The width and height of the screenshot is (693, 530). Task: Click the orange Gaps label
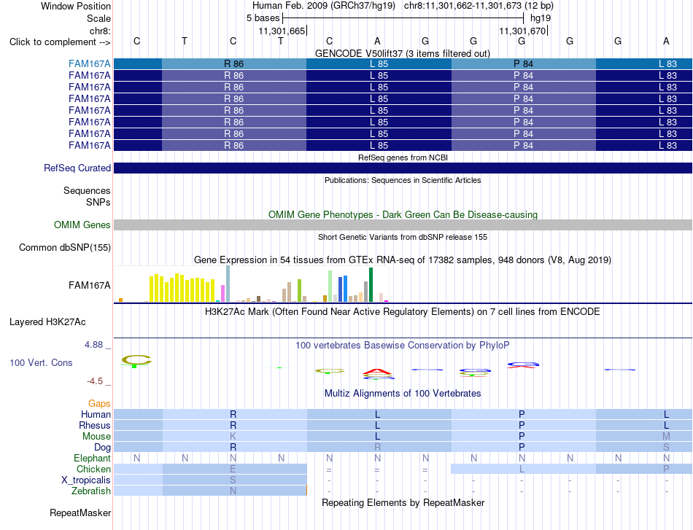(x=99, y=403)
